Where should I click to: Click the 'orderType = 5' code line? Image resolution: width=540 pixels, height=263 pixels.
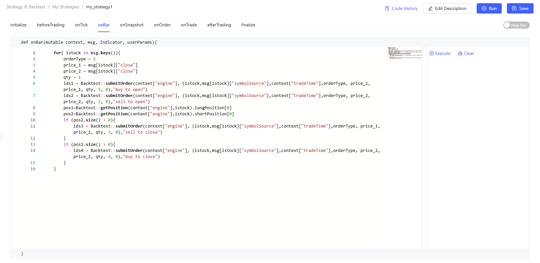click(x=79, y=59)
